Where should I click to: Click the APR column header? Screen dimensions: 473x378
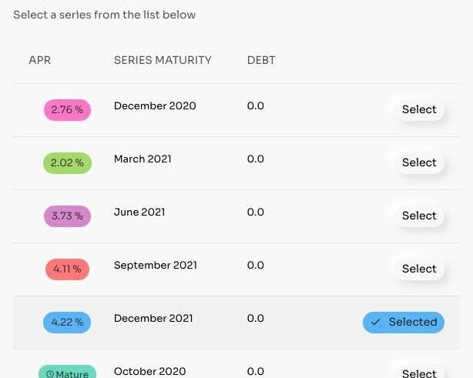coord(39,60)
